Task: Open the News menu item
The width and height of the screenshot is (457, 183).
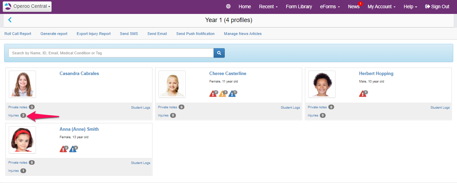Action: point(353,6)
